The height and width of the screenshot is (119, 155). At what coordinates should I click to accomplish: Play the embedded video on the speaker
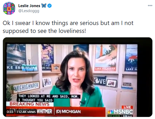click(x=78, y=77)
